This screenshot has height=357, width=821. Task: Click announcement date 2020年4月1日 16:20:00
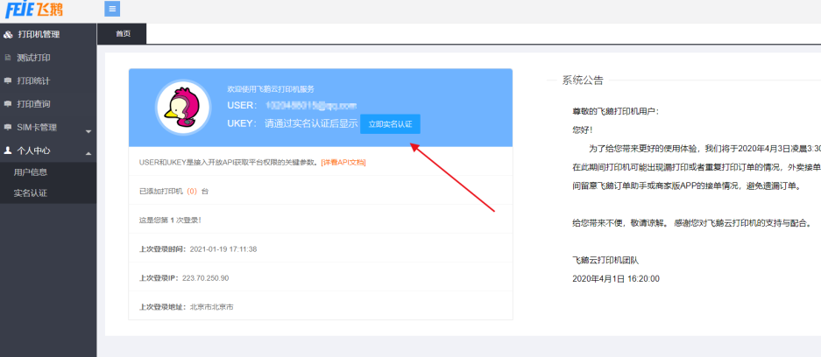click(616, 279)
